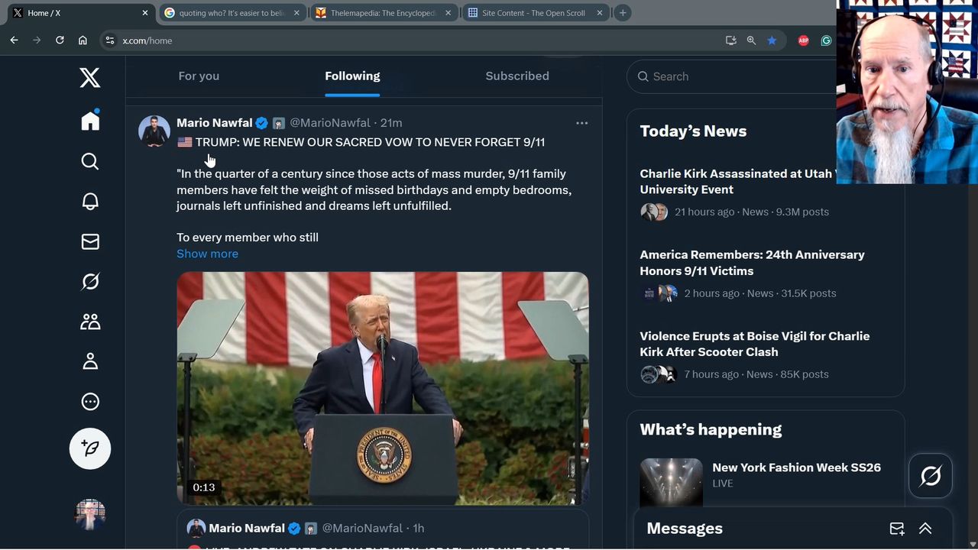Click the X logo
Image resolution: width=978 pixels, height=550 pixels.
point(90,77)
